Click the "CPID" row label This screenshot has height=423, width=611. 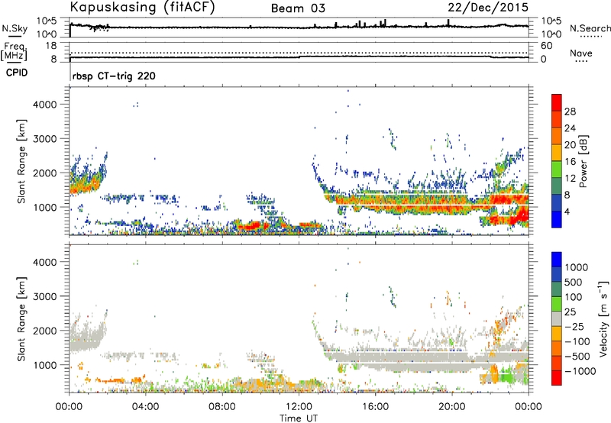tap(17, 73)
